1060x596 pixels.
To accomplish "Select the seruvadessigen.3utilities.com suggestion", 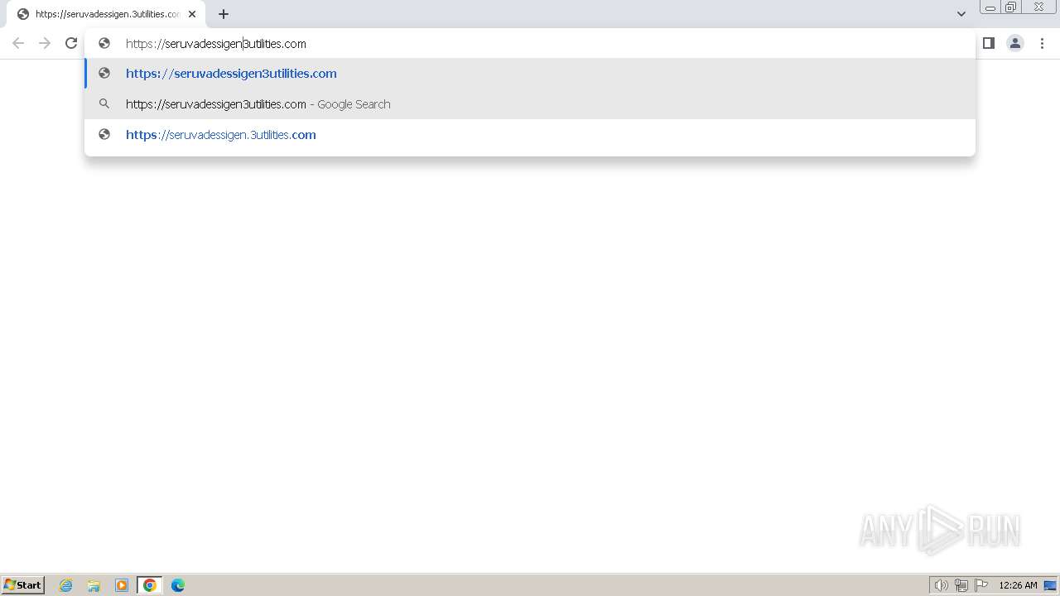I will tap(530, 135).
